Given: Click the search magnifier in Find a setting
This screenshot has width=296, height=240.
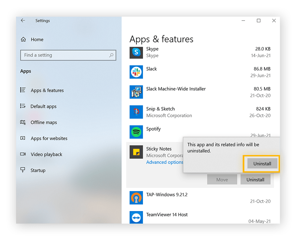Looking at the screenshot, I should 111,55.
